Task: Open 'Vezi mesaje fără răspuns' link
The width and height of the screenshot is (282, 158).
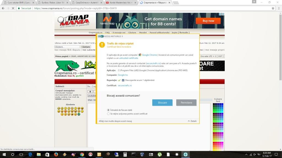Action: click(67, 50)
